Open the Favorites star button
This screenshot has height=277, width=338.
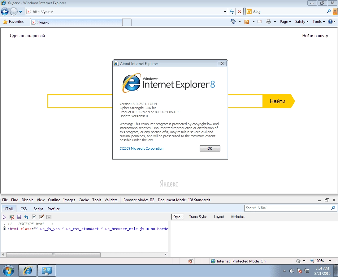click(x=13, y=22)
